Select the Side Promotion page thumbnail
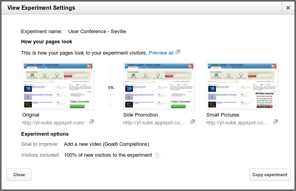This screenshot has height=191, width=296. (x=159, y=86)
